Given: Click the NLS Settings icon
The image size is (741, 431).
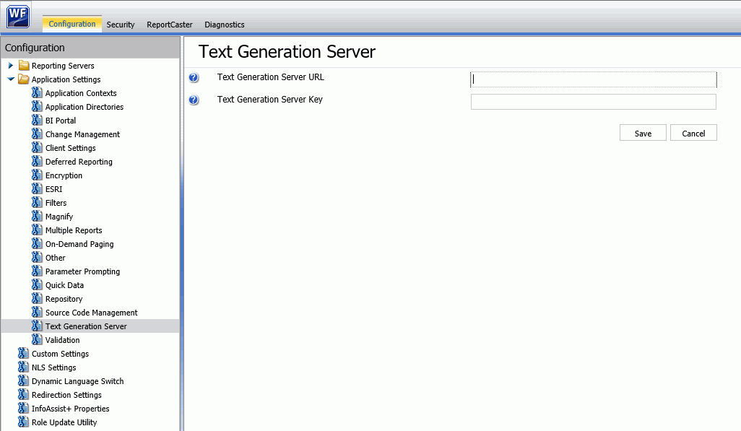Looking at the screenshot, I should [23, 367].
